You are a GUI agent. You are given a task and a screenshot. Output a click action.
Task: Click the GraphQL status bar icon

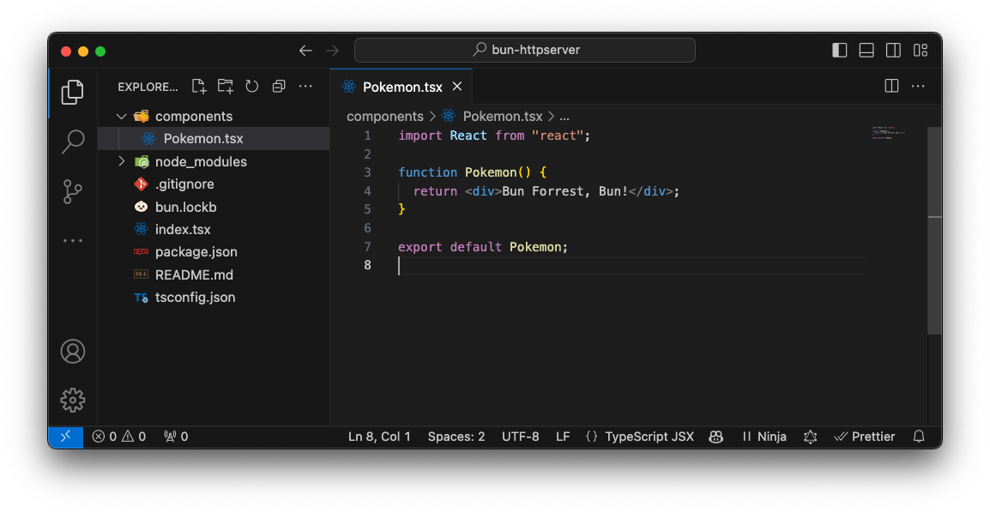pyautogui.click(x=810, y=437)
